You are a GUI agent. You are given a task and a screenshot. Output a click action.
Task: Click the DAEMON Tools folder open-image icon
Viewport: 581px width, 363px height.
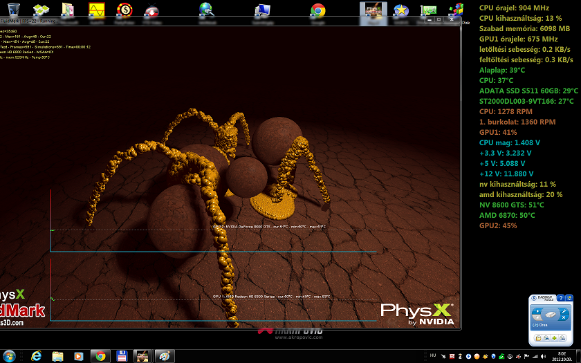point(538,338)
